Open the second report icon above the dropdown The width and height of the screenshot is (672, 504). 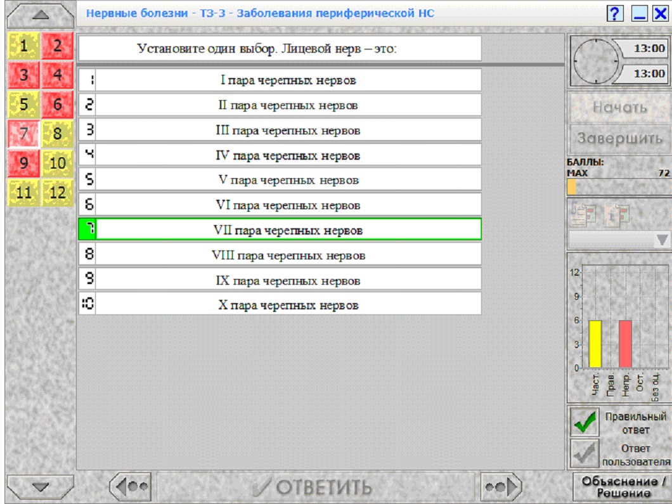(617, 214)
